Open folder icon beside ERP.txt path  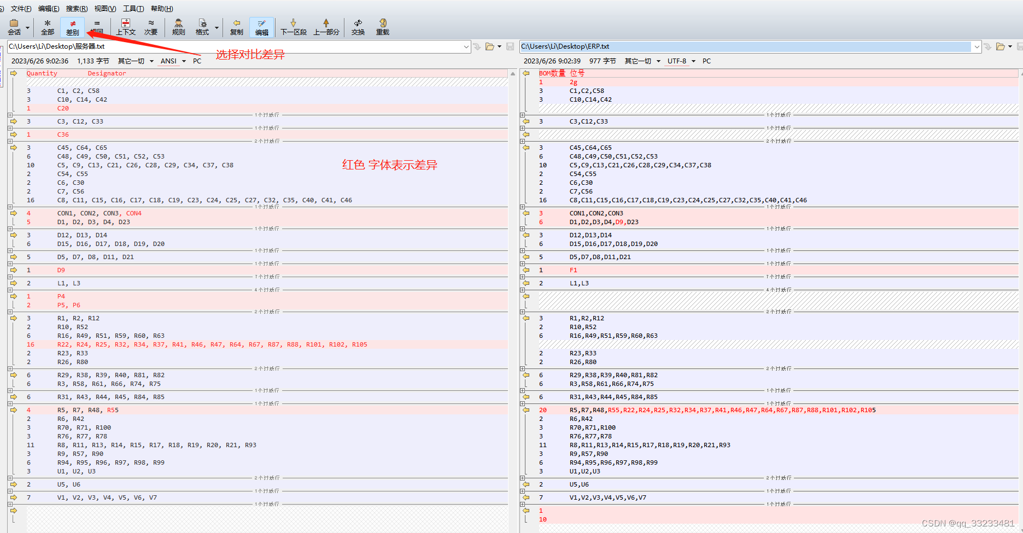[1001, 46]
